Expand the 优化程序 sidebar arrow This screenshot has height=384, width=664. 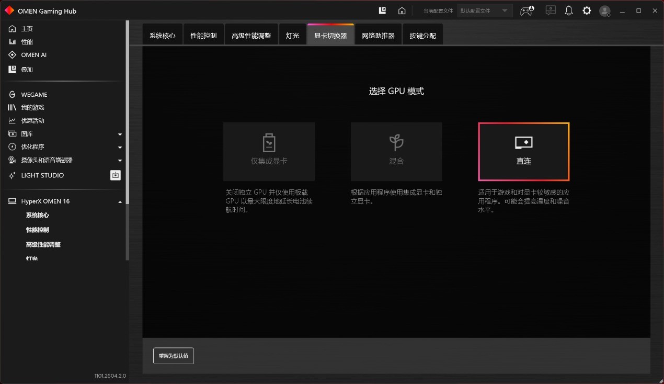click(x=120, y=148)
